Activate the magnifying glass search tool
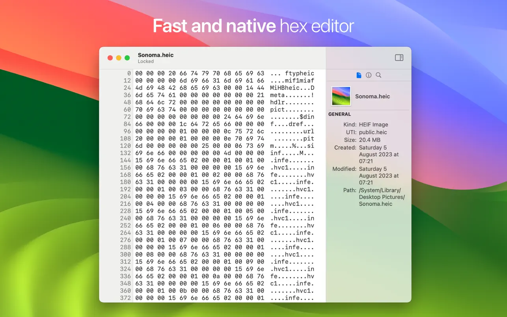 (378, 75)
